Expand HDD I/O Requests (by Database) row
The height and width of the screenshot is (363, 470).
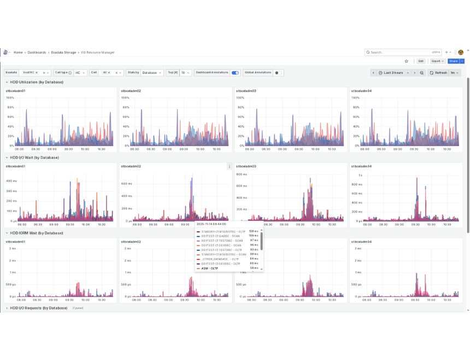[x=7, y=308]
